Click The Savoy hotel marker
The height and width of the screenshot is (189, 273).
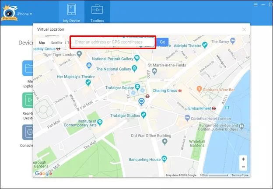pos(233,41)
